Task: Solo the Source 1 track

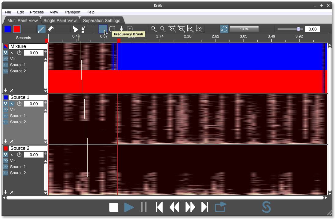Action: tap(12, 104)
